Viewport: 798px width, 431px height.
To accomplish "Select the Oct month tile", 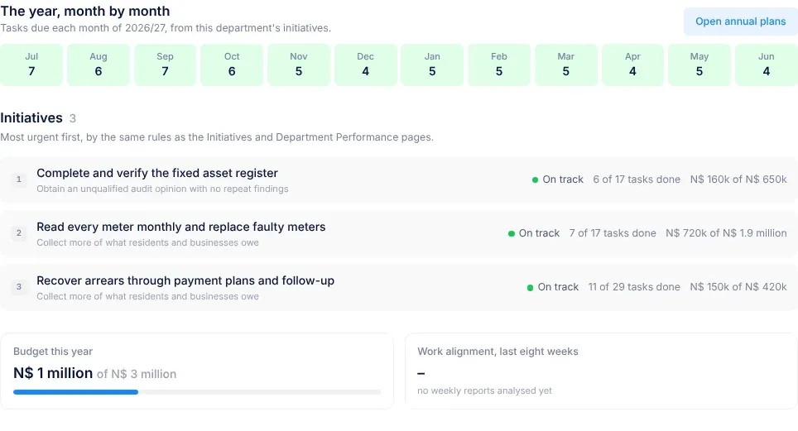I will [x=232, y=65].
